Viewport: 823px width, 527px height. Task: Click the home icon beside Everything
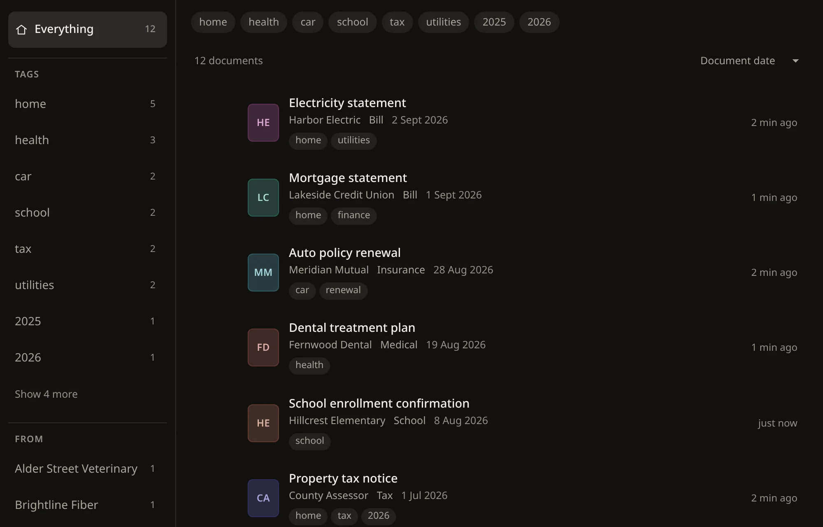pyautogui.click(x=21, y=30)
